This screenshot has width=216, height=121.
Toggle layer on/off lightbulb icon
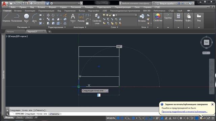pyautogui.click(x=104, y=15)
